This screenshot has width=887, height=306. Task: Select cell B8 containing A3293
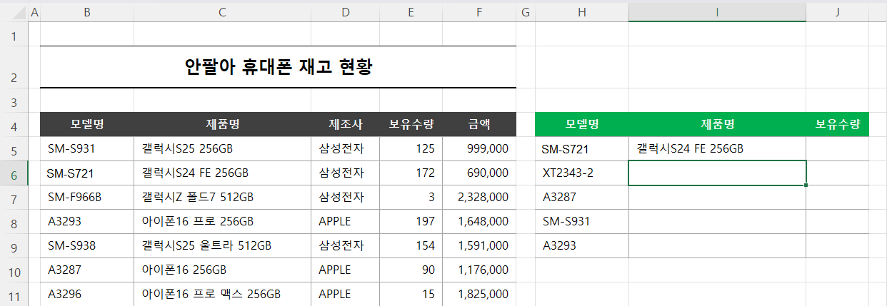pyautogui.click(x=87, y=221)
